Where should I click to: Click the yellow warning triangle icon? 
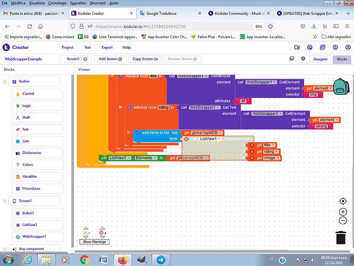pyautogui.click(x=85, y=232)
